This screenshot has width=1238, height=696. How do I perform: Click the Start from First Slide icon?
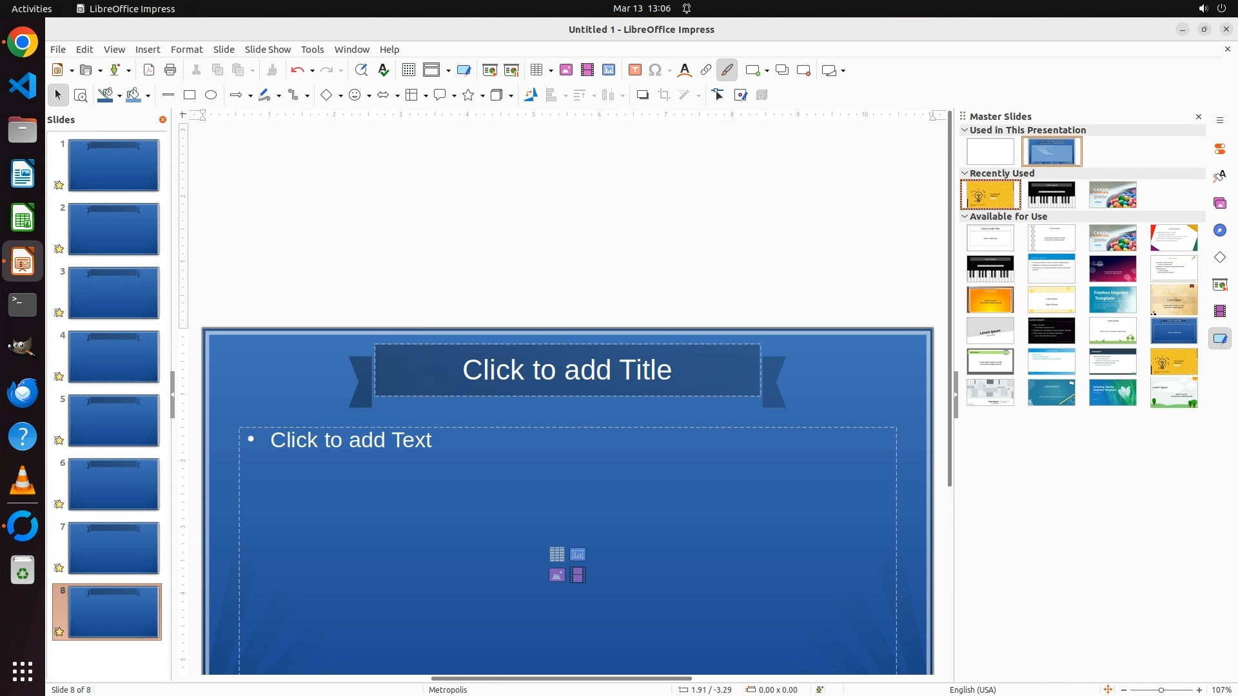490,70
